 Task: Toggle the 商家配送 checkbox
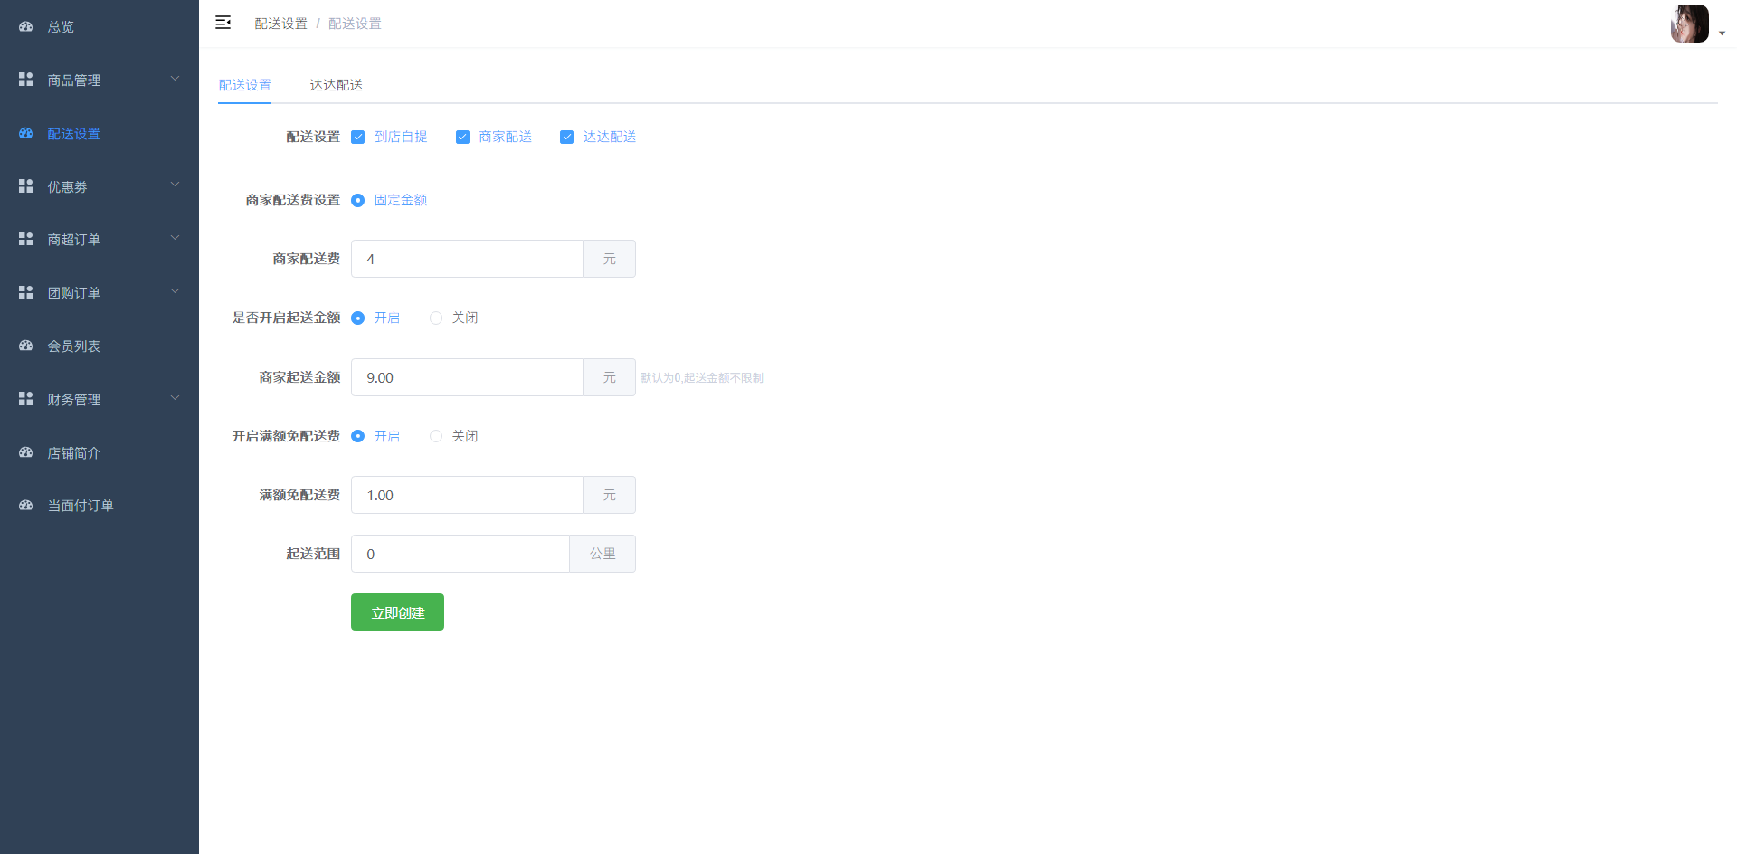coord(462,138)
